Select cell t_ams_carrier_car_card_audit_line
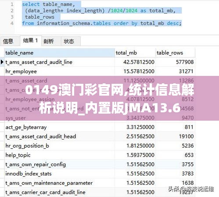Screen dimensions: 219x197 [59, 192]
